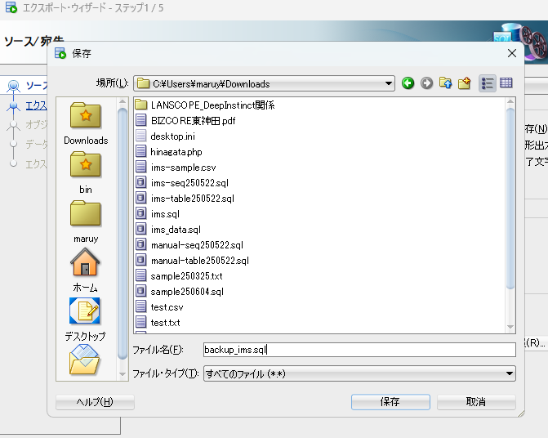The height and width of the screenshot is (438, 548).
Task: Open the bin shortcut folder
Action: [86, 173]
